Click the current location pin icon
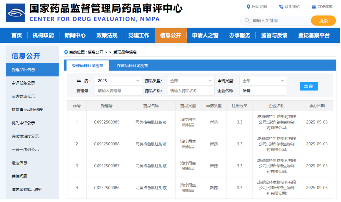Screen dimensions: 341x202 click(x=66, y=52)
